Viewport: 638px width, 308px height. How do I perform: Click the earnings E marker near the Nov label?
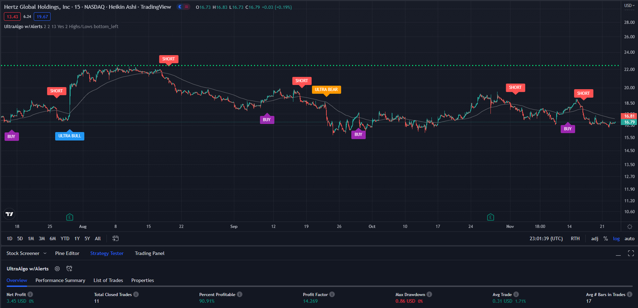[490, 217]
